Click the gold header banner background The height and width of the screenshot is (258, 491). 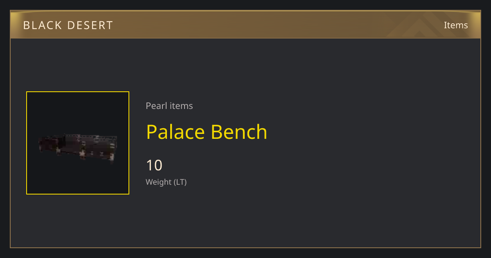pyautogui.click(x=245, y=25)
